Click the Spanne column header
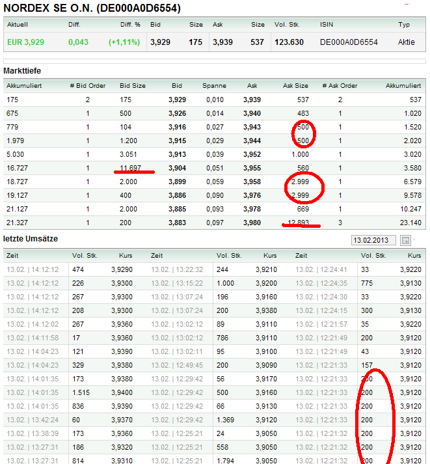This screenshot has height=464, width=430. pyautogui.click(x=214, y=86)
